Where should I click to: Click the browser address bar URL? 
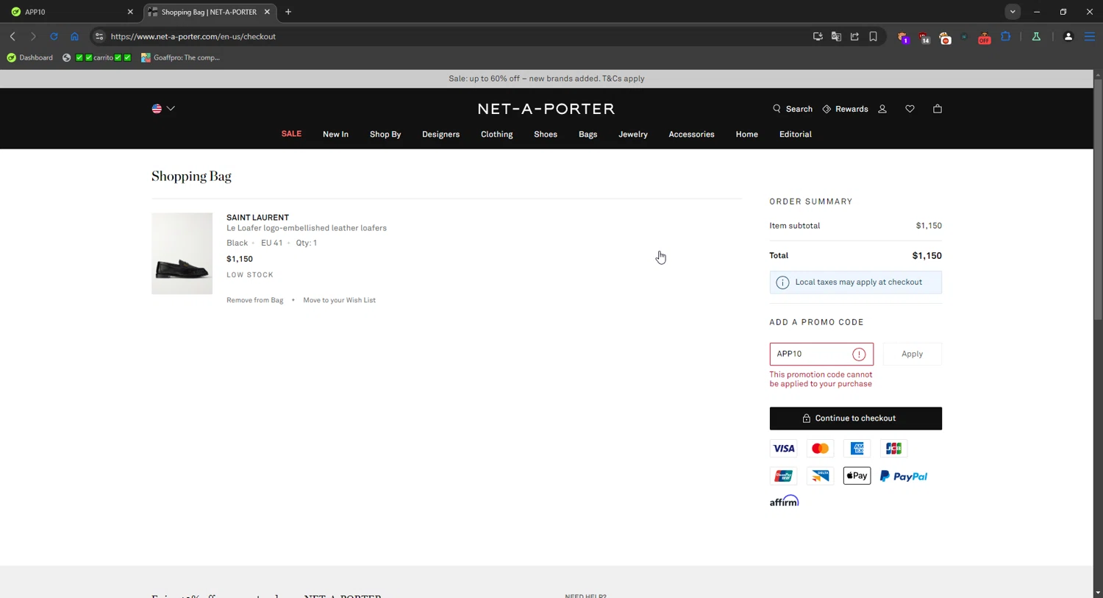193,36
